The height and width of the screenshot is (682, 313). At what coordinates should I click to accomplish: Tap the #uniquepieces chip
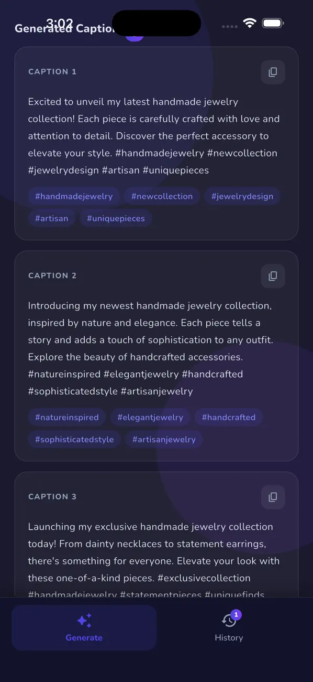tap(116, 218)
